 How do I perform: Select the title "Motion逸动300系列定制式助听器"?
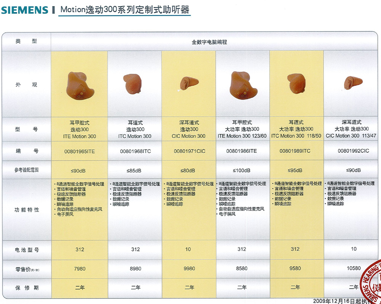pyautogui.click(x=125, y=9)
